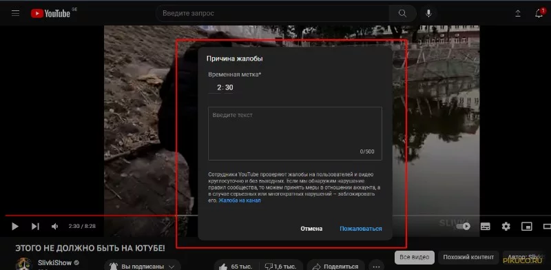Screen dimensions: 551x270
Task: Select the Все видео chip
Action: pyautogui.click(x=415, y=257)
